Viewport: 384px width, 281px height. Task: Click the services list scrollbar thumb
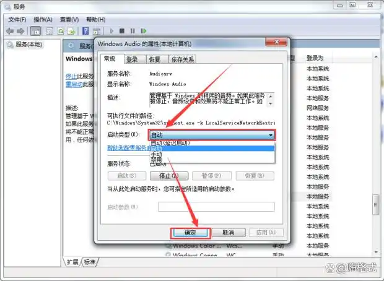click(x=376, y=205)
